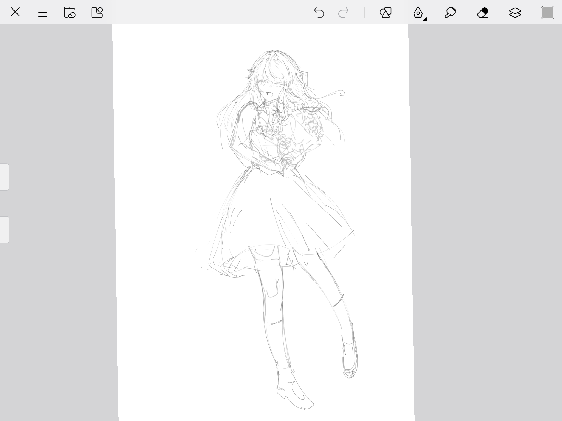Select the eraser tool
Screen dimensions: 562x421
point(483,13)
